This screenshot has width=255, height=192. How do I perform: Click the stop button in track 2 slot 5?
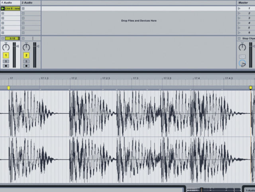coord(23,28)
